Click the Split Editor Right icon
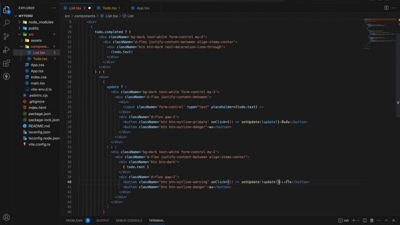Viewport: 400px width, 225px height. [386, 8]
